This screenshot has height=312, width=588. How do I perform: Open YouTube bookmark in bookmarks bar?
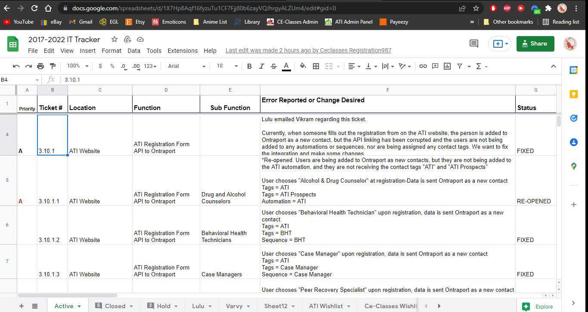pos(18,21)
